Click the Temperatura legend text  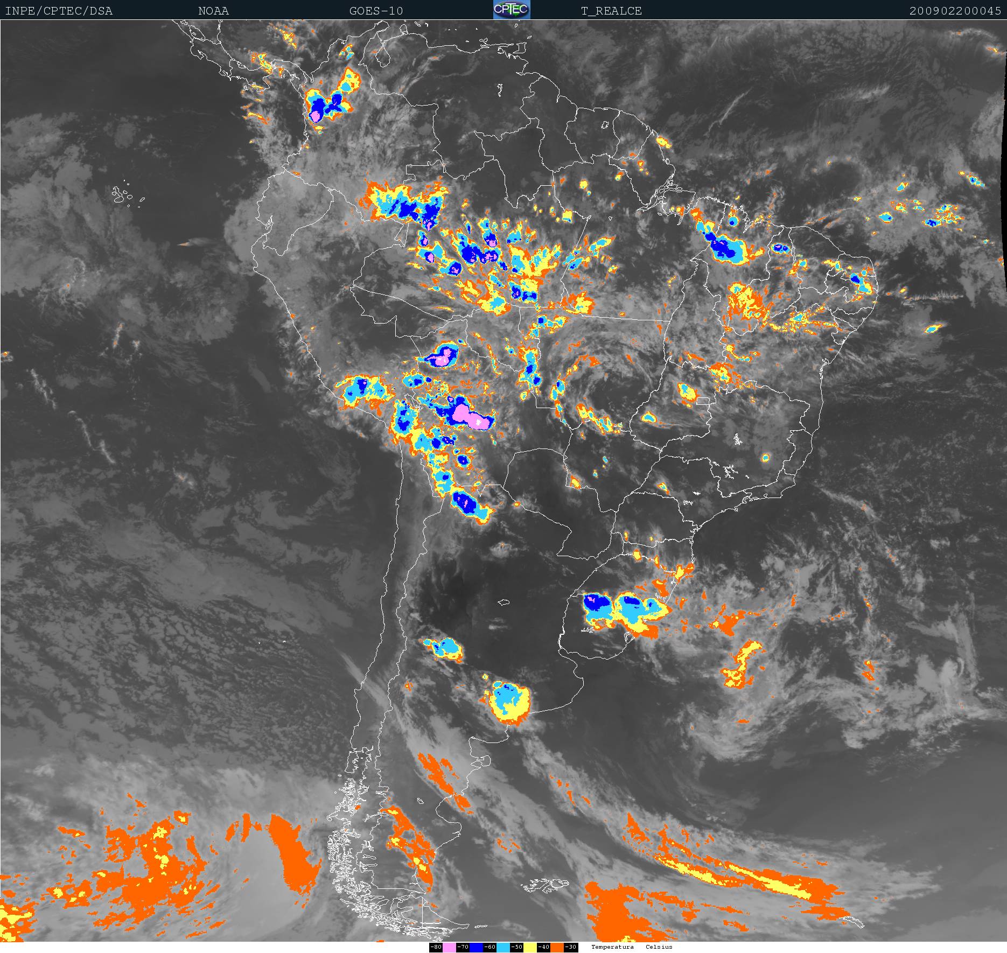[x=612, y=947]
